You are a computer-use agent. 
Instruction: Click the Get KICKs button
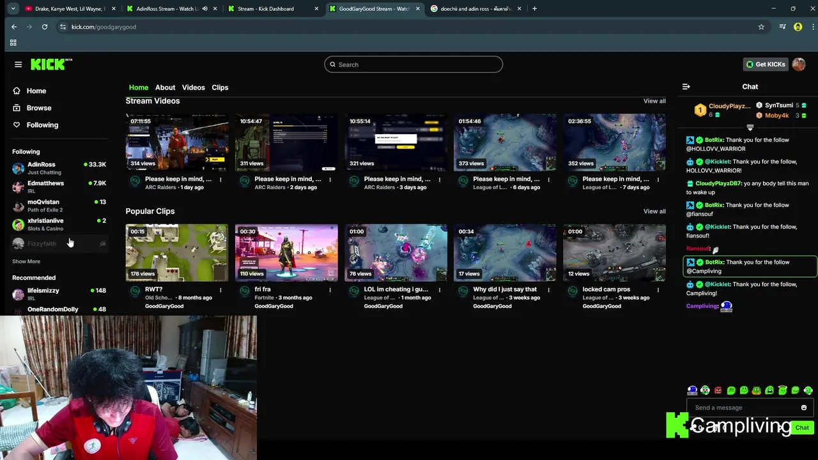(x=766, y=65)
